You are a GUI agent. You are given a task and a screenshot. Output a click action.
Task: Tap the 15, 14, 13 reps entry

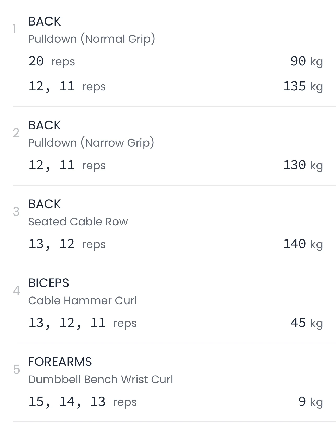[x=82, y=402]
